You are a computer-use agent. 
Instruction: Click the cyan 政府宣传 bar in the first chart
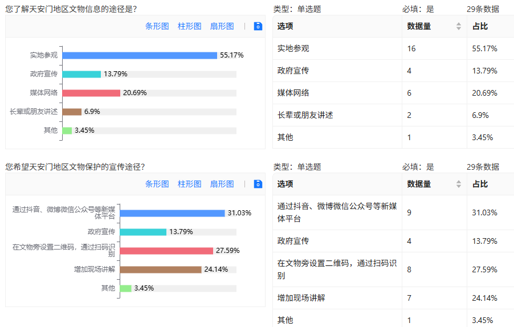pos(81,74)
